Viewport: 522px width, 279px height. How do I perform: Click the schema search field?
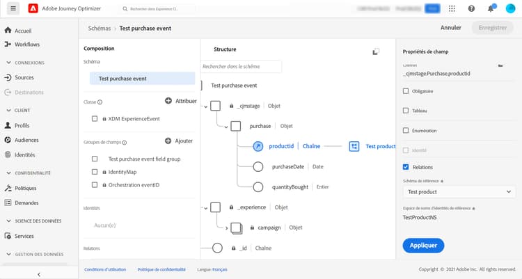tap(242, 67)
